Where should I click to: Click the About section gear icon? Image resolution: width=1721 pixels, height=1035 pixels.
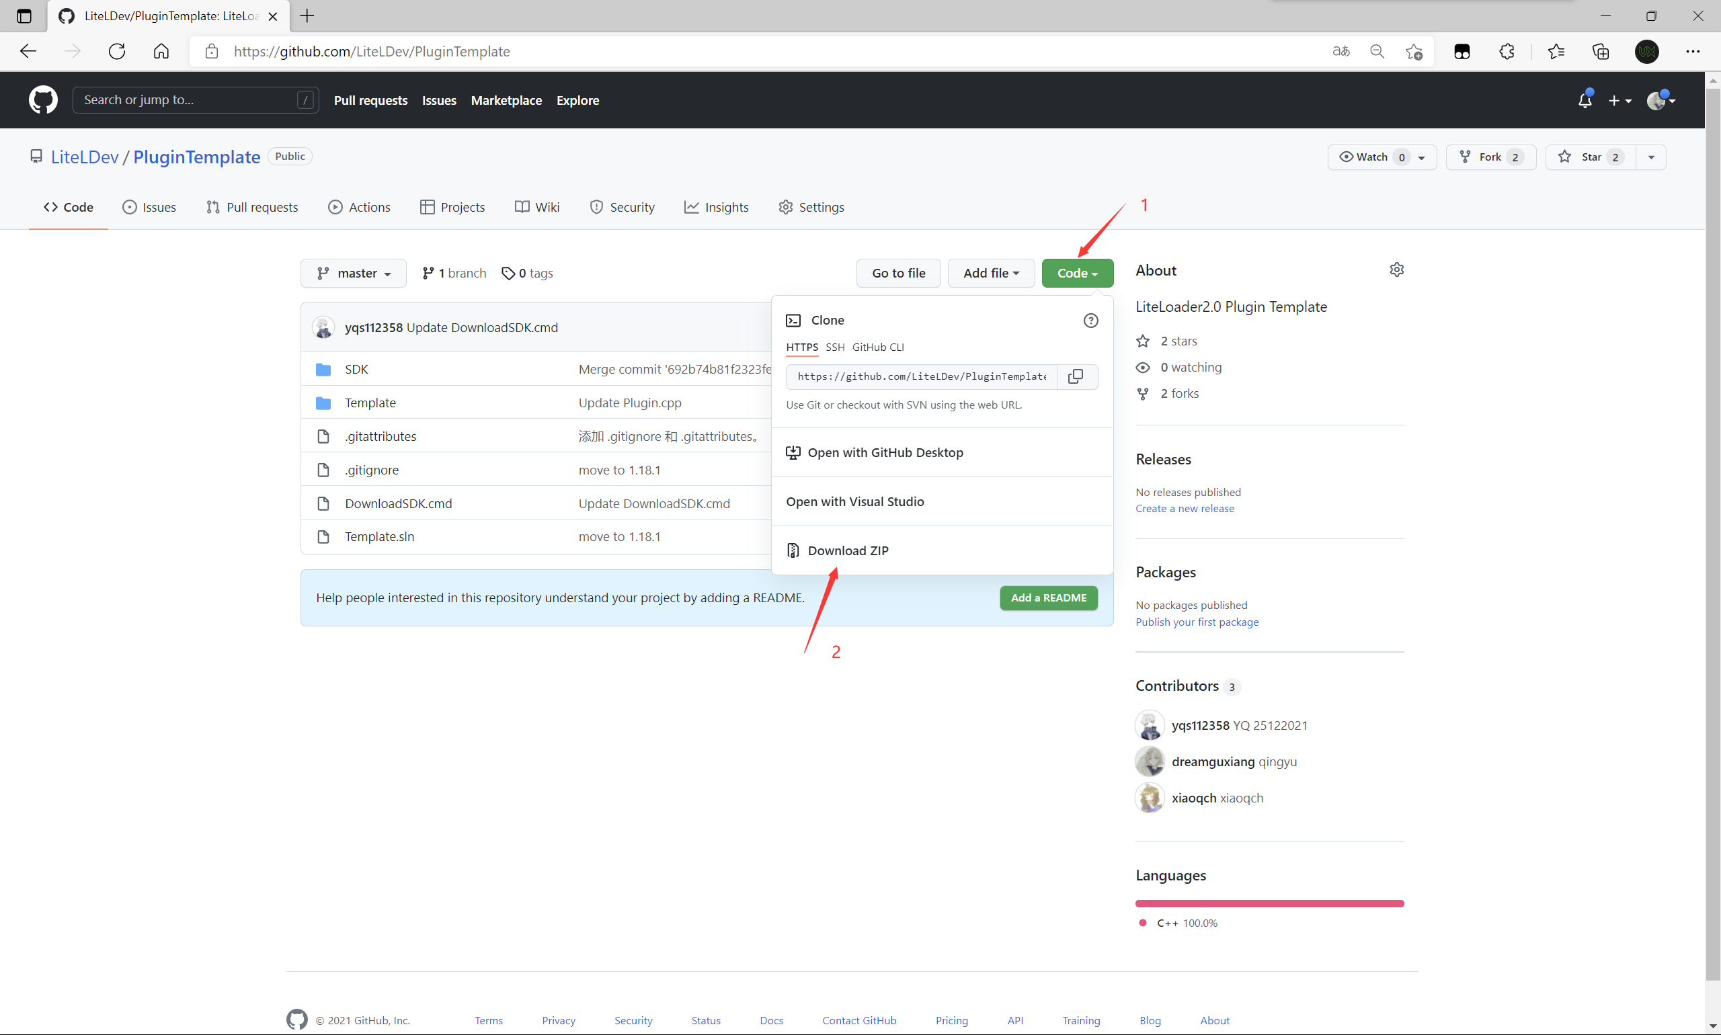tap(1396, 270)
